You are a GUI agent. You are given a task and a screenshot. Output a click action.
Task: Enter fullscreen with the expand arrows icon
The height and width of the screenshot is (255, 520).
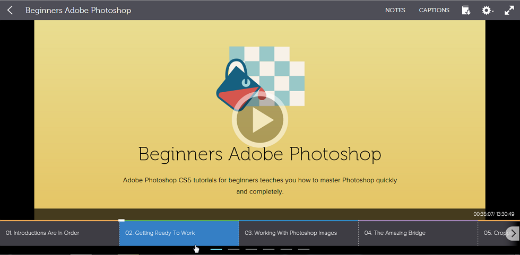pyautogui.click(x=509, y=10)
